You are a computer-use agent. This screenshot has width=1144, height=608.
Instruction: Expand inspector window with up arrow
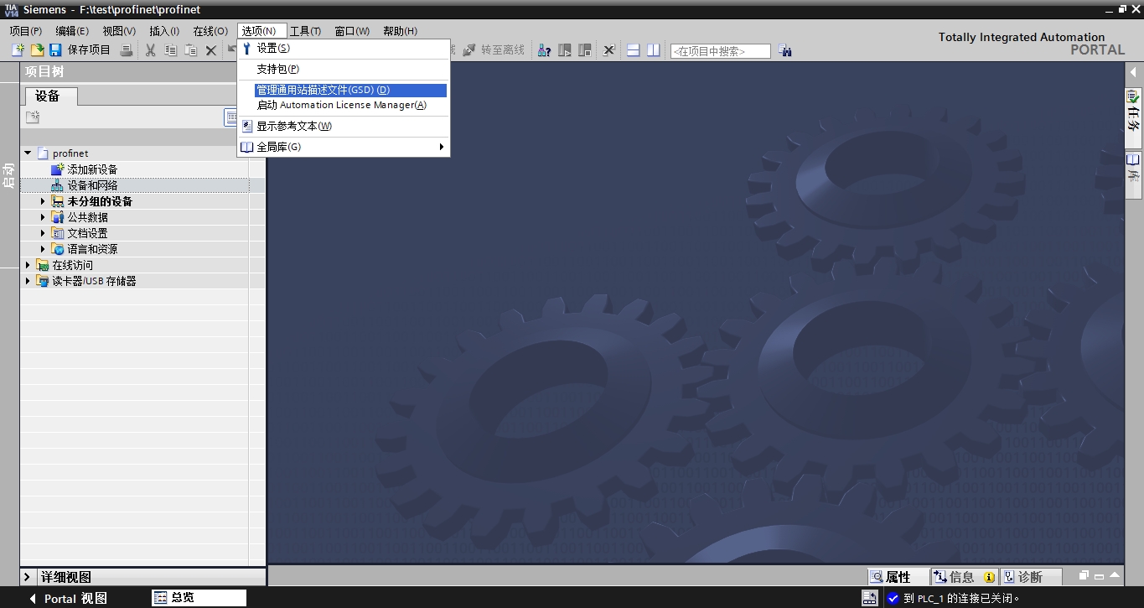click(x=1115, y=576)
